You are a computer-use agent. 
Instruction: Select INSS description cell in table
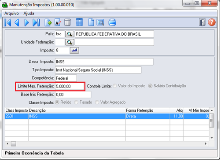tap(77, 116)
